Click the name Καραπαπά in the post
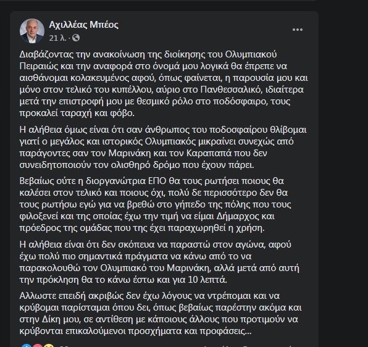The width and height of the screenshot is (368, 347). [x=209, y=153]
